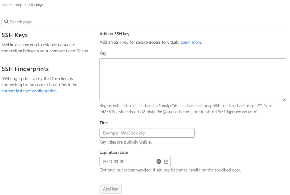Click the Key field label
290x195 pixels.
103,53
